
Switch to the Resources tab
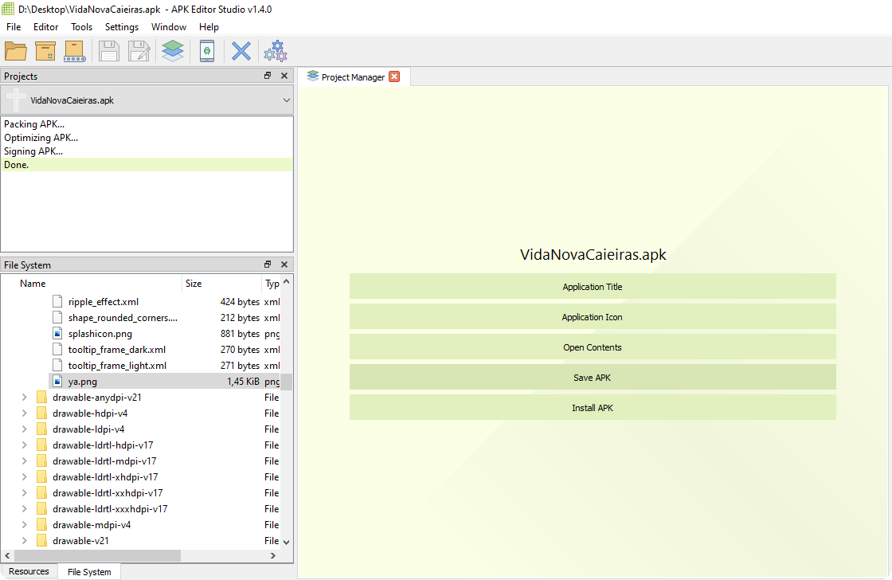(x=29, y=571)
